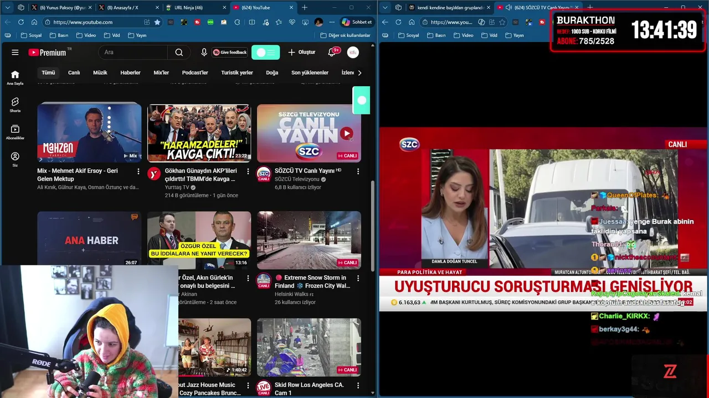Image resolution: width=709 pixels, height=398 pixels.
Task: Open the left browser's three-dot settings menu
Action: click(x=332, y=22)
